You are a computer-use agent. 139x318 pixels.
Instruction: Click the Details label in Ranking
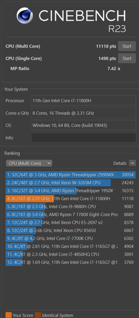coord(120,163)
